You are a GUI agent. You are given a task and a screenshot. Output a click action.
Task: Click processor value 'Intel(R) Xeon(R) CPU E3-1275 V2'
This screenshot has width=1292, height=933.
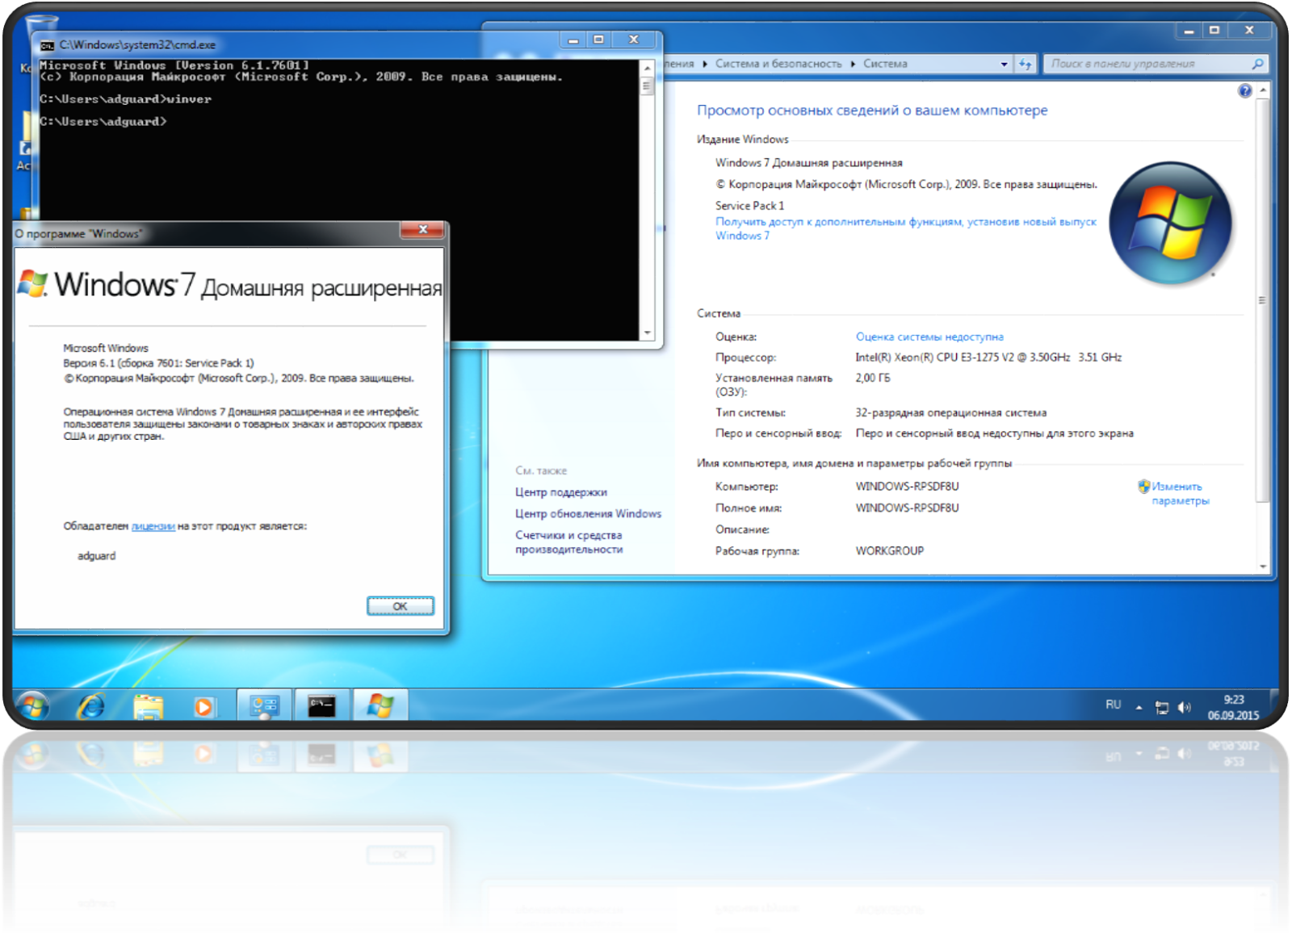click(988, 358)
